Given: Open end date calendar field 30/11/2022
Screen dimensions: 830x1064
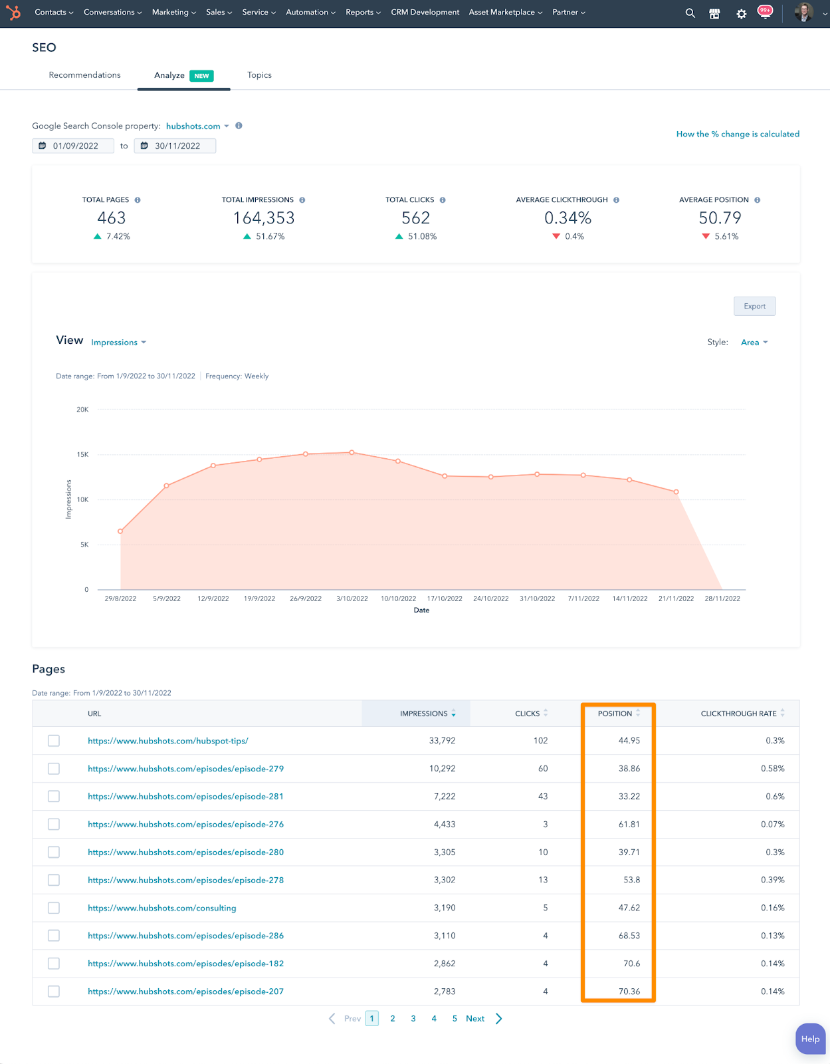Looking at the screenshot, I should click(175, 146).
